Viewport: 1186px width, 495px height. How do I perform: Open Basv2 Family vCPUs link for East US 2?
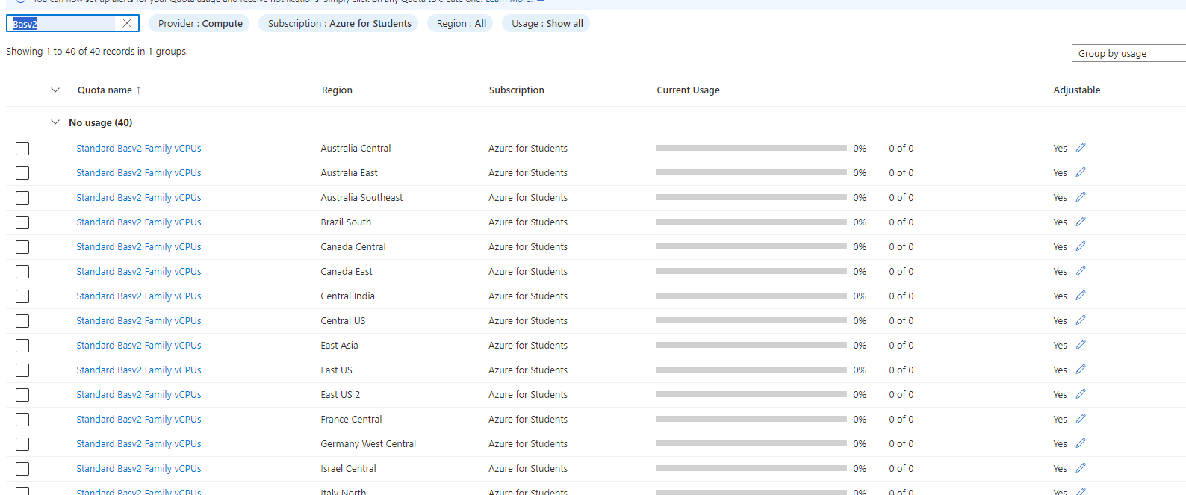139,395
